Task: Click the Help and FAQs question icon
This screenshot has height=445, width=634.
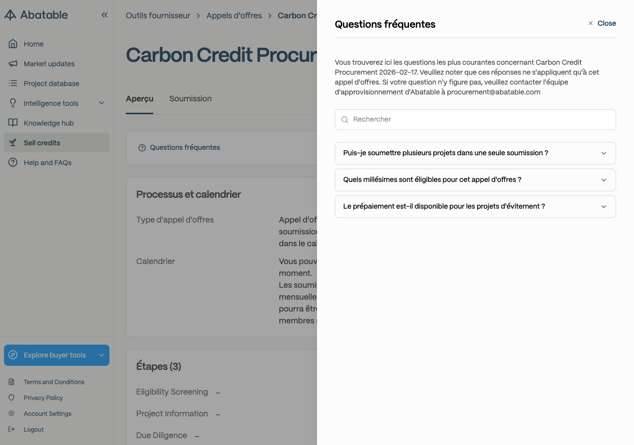Action: pos(13,163)
